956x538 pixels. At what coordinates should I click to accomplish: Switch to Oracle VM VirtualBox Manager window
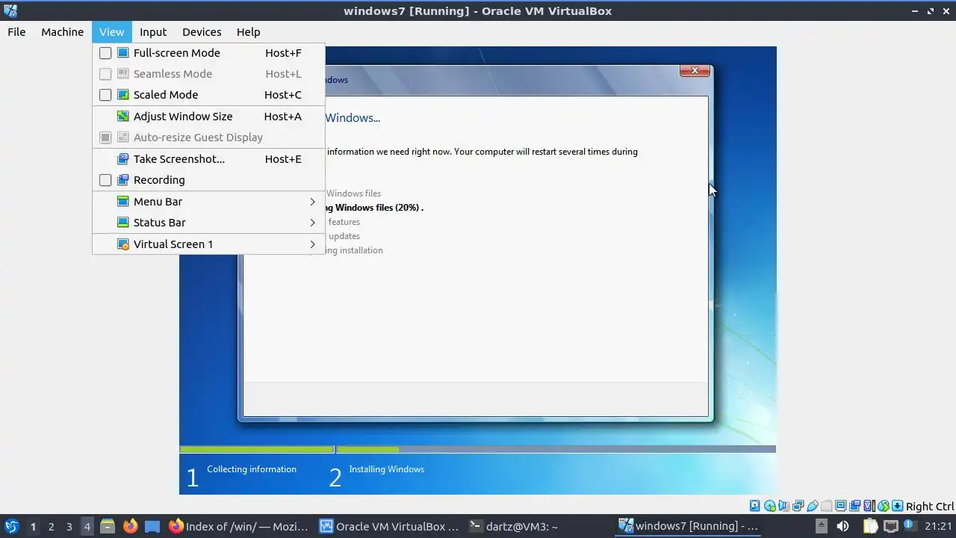(389, 526)
